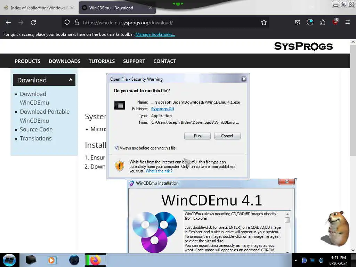Click the page scrollbar up arrow
Screen dimensions: 356x267
click(353, 42)
